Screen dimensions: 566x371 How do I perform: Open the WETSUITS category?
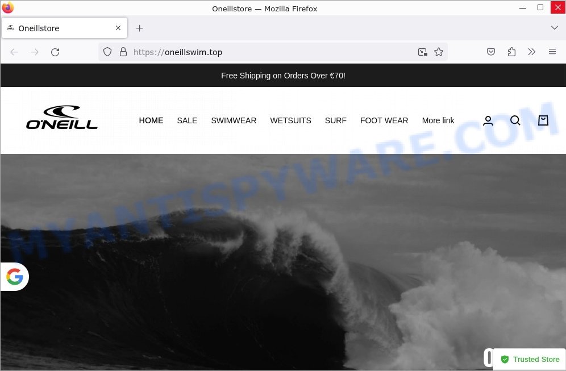click(290, 120)
